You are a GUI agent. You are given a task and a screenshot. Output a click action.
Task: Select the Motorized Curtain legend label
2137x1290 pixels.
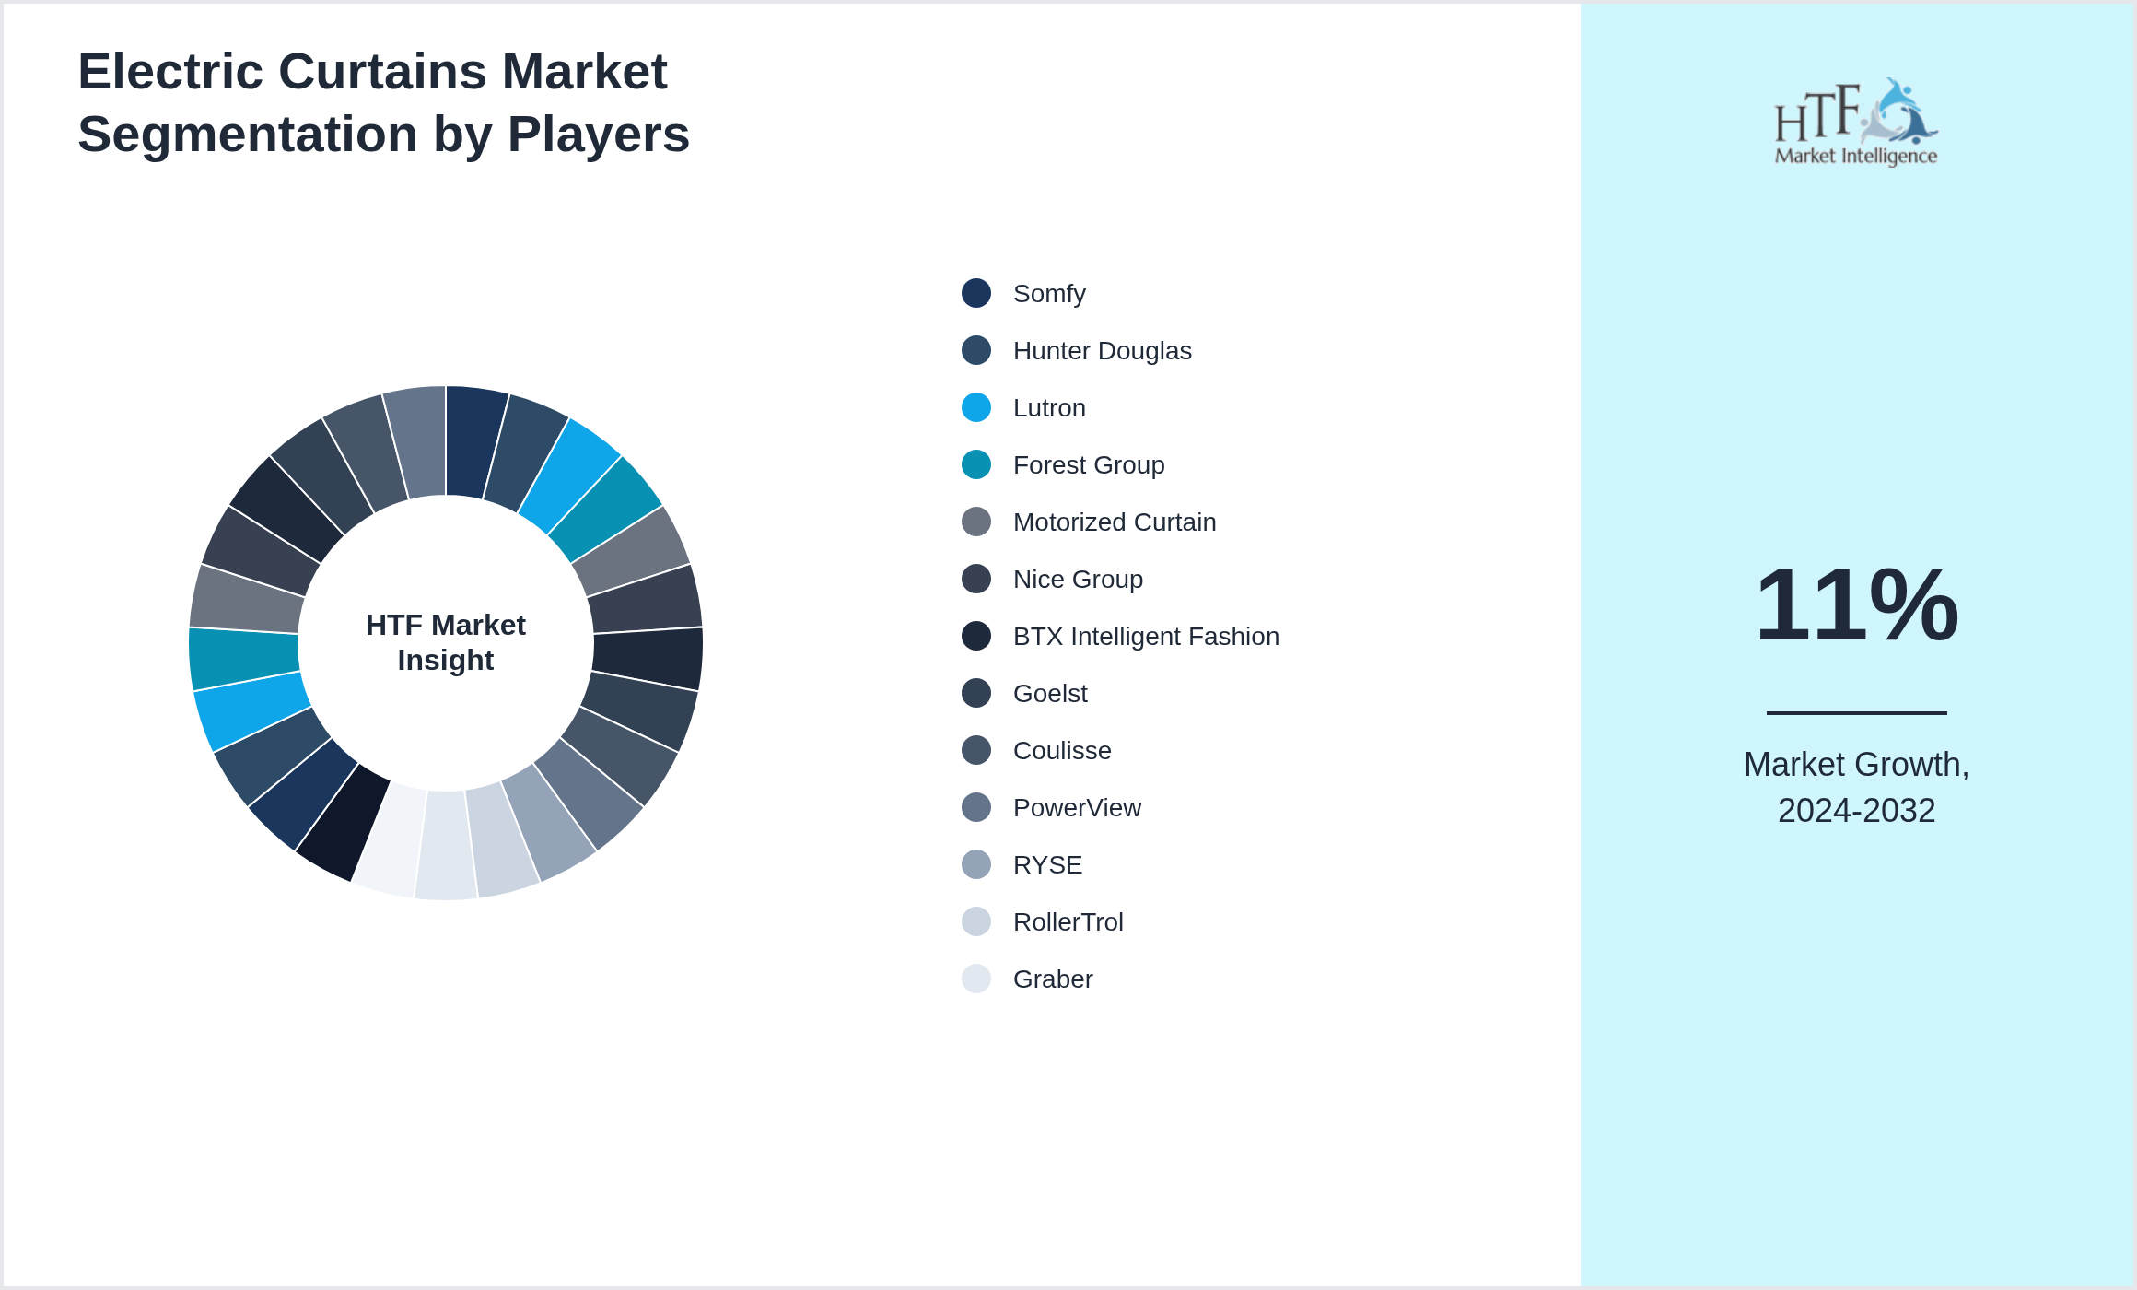[x=1115, y=522]
